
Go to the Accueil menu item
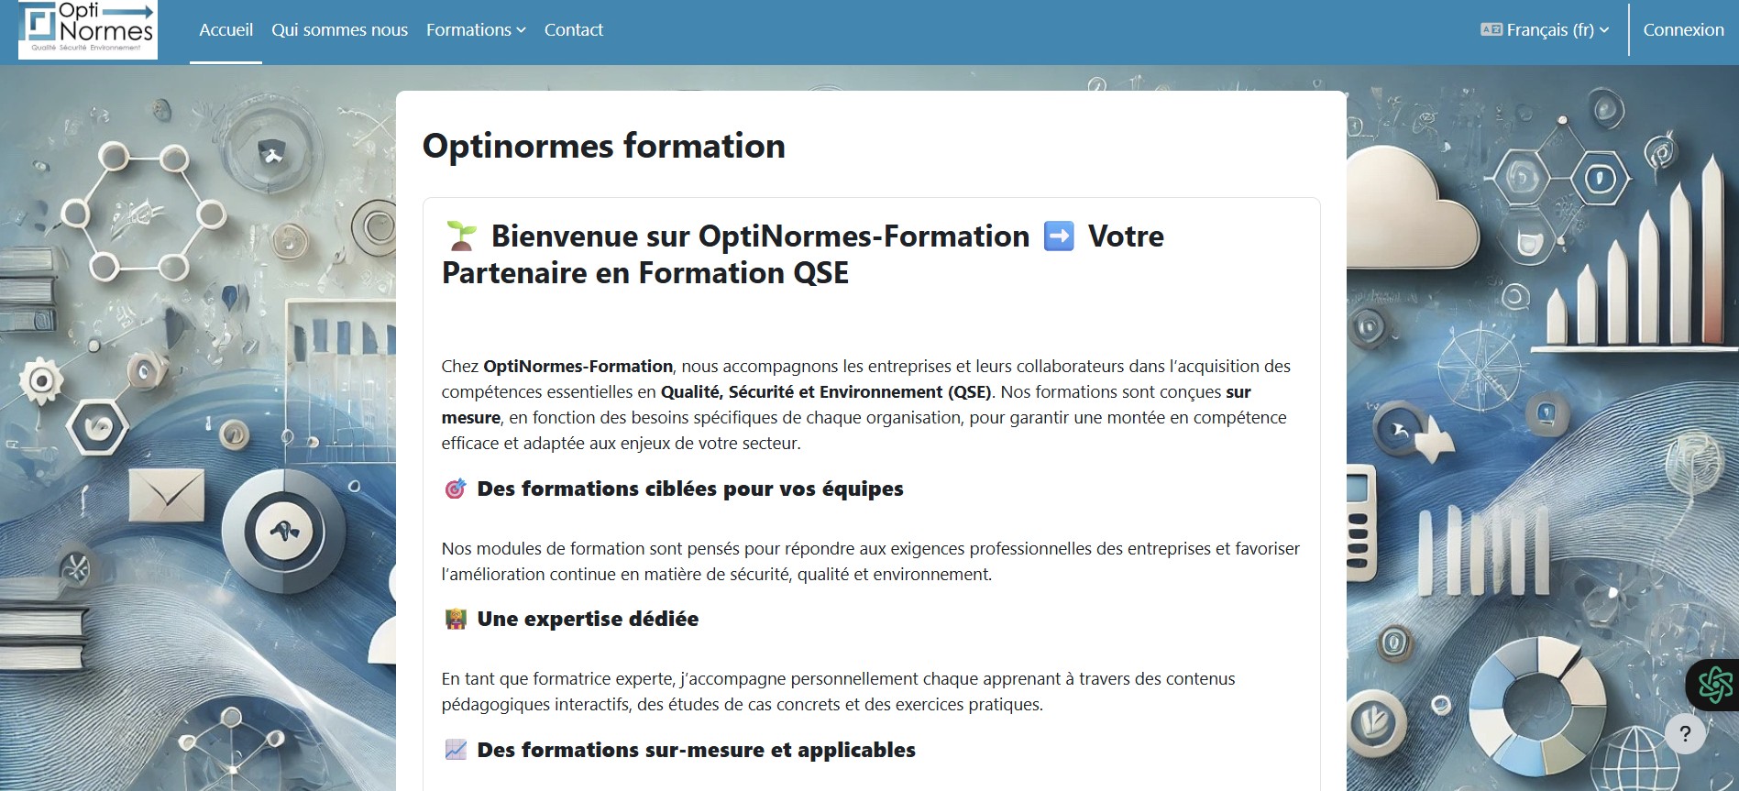226,30
